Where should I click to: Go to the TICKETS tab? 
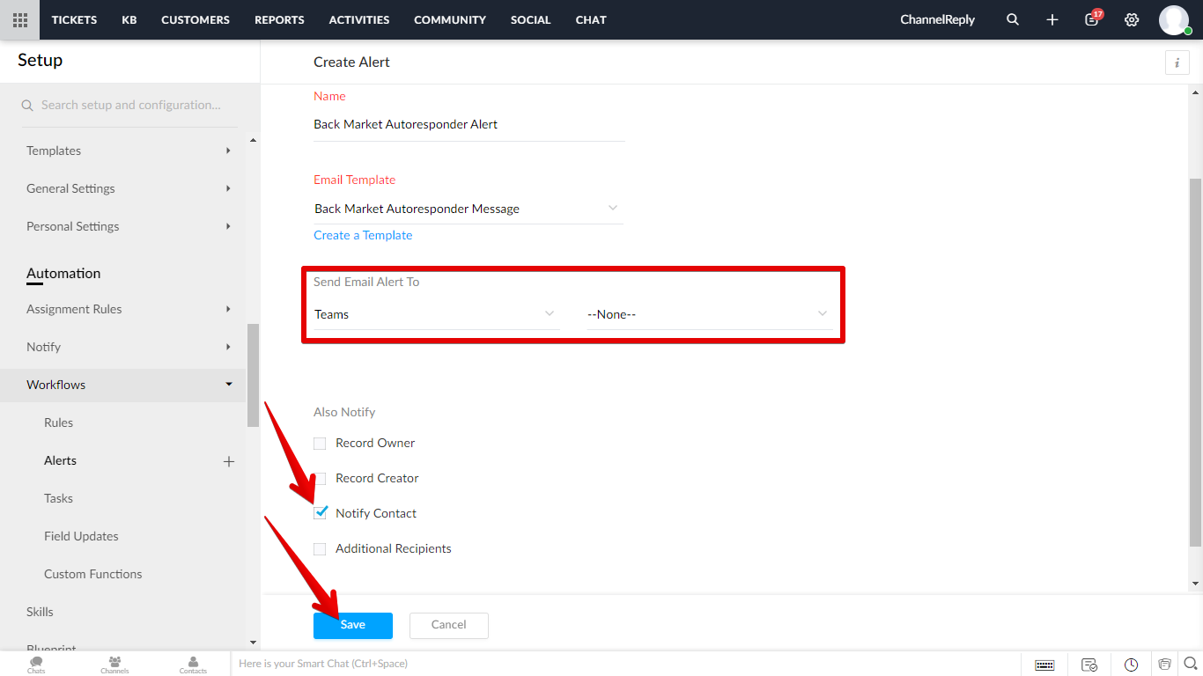[x=74, y=19]
